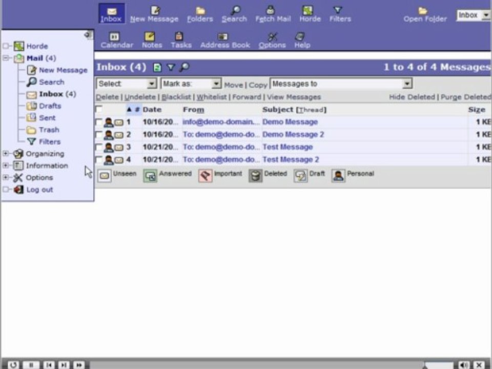Expand the Organizing tree node

pyautogui.click(x=6, y=153)
